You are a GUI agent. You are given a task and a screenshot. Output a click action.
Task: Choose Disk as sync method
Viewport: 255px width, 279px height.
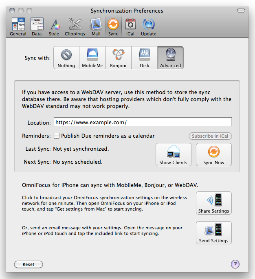[144, 58]
